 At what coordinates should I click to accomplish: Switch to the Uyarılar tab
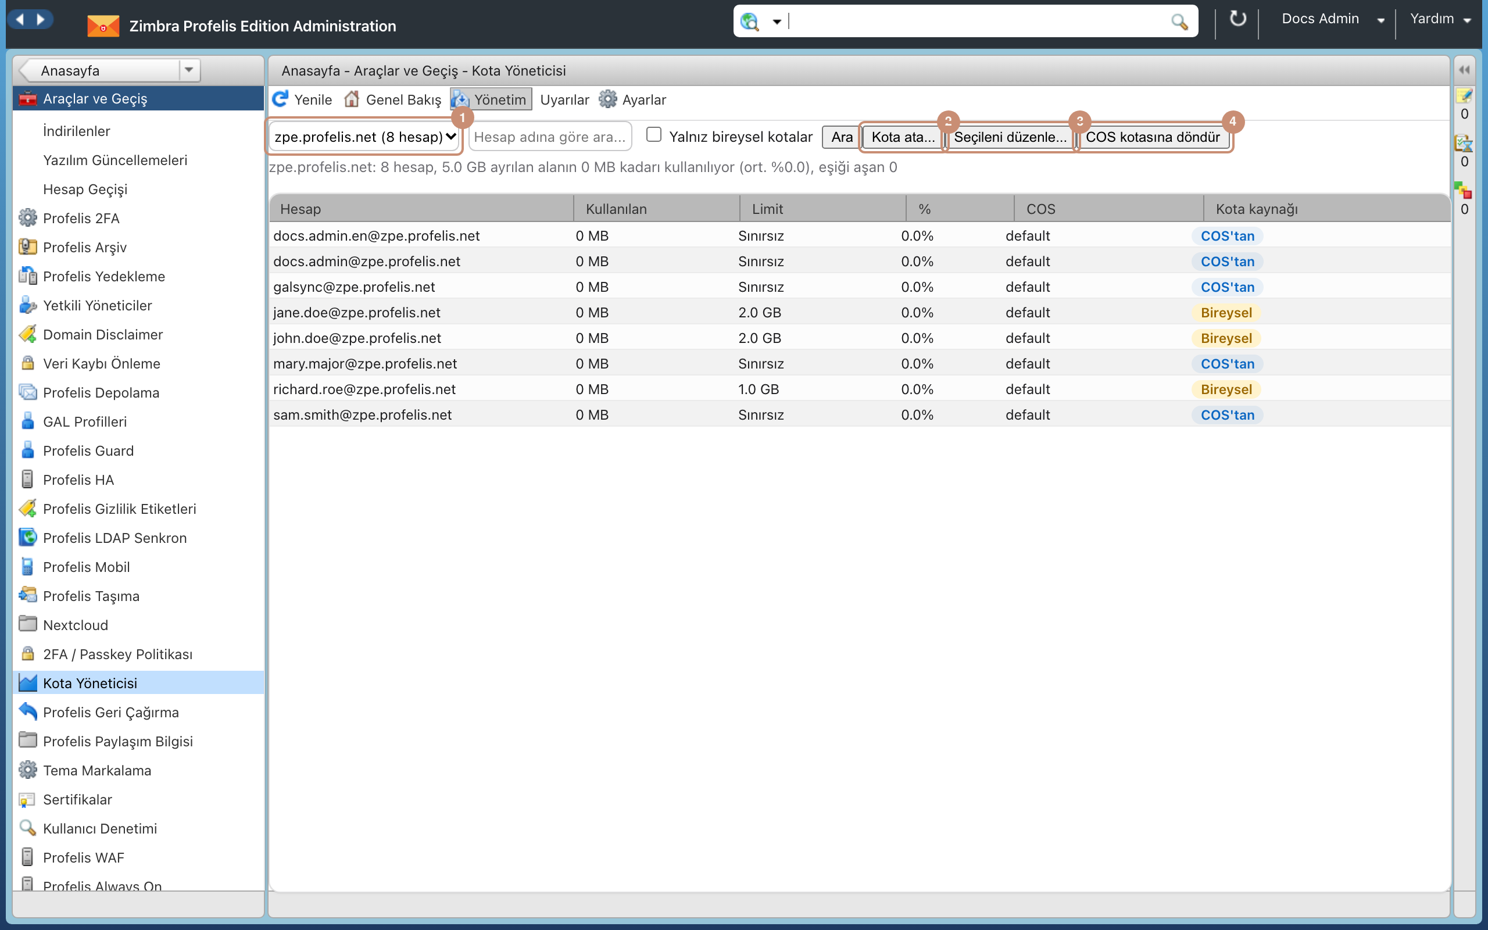[x=564, y=99]
